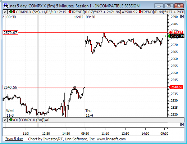Click the 2520 price scale value
187x144 pixels.
click(x=174, y=115)
